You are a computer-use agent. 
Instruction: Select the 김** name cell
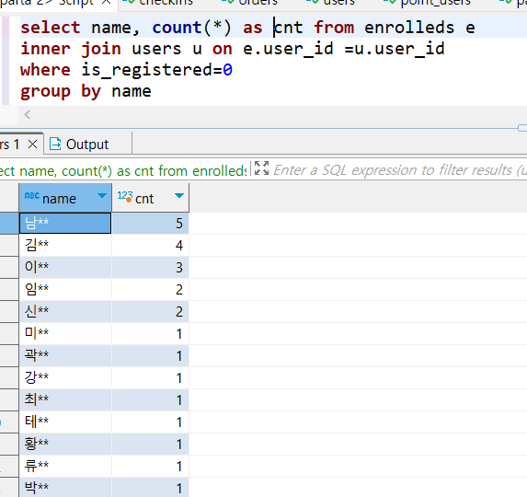click(x=65, y=245)
